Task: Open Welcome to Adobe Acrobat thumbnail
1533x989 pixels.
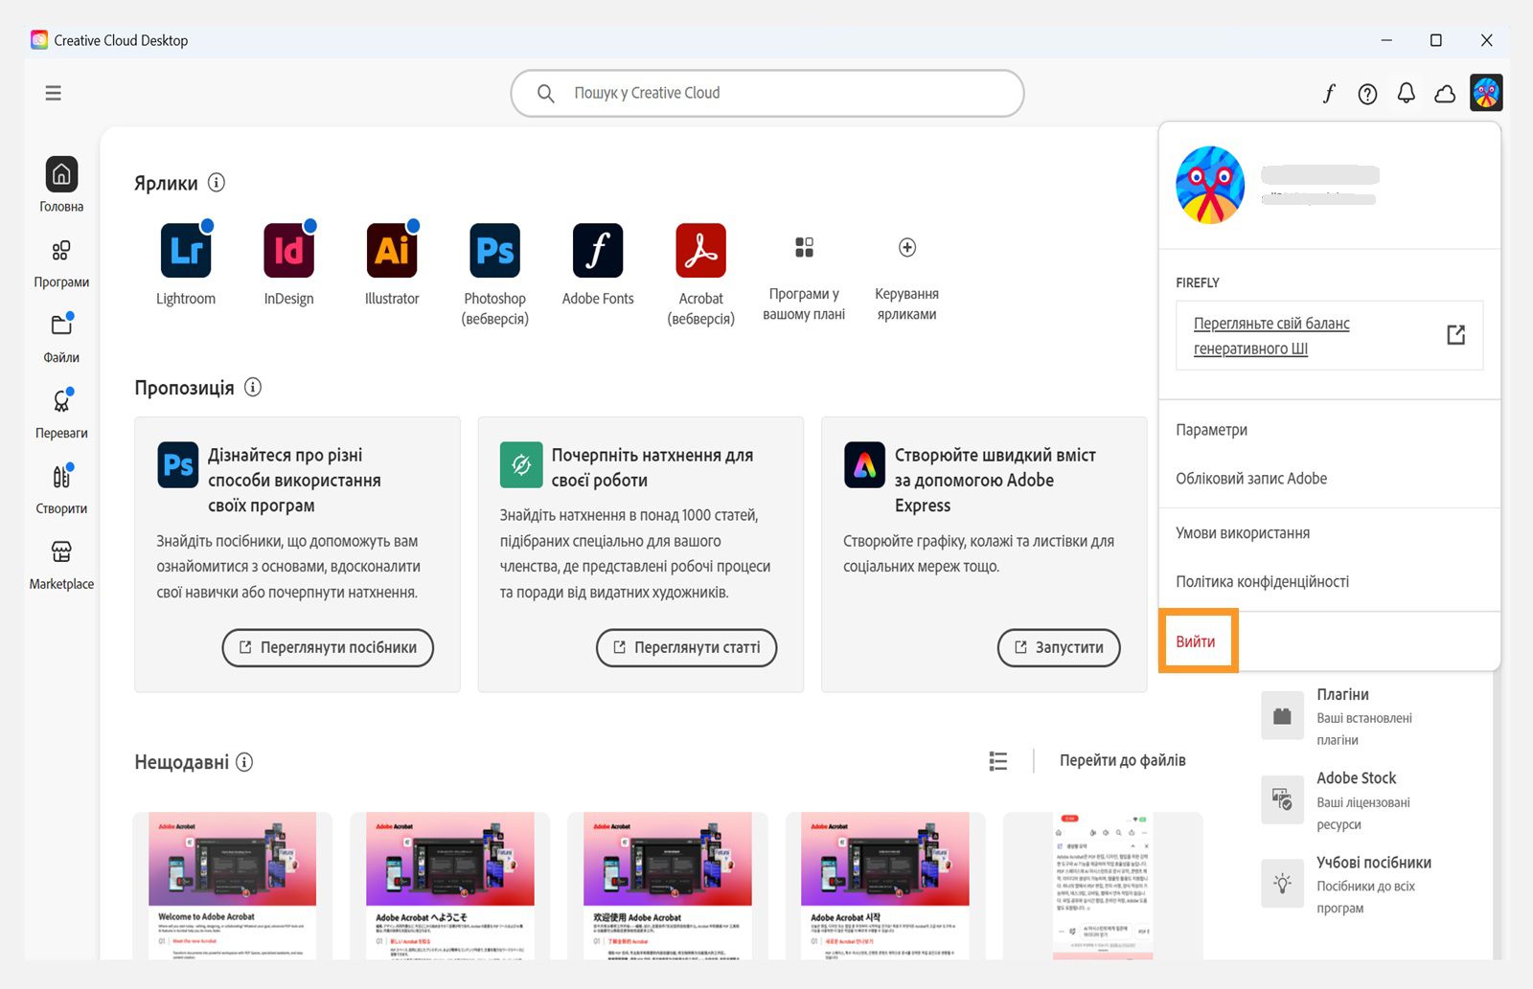Action: tap(232, 886)
